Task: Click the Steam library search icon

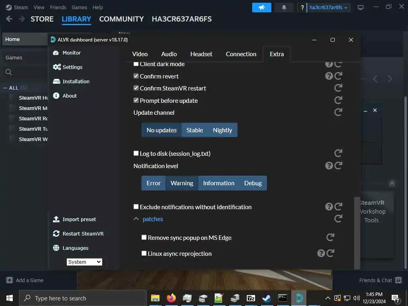Action: tap(9, 72)
